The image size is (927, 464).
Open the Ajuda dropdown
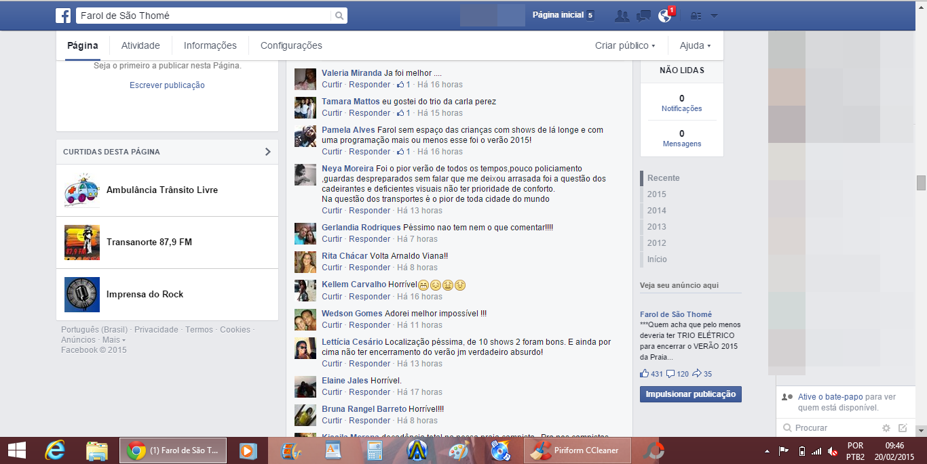click(x=695, y=45)
